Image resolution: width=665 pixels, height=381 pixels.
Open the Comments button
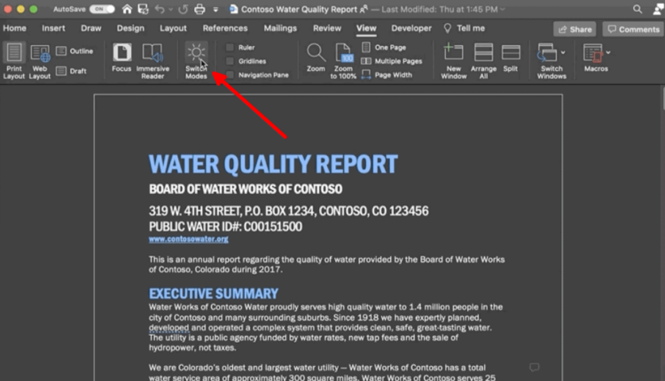[633, 29]
